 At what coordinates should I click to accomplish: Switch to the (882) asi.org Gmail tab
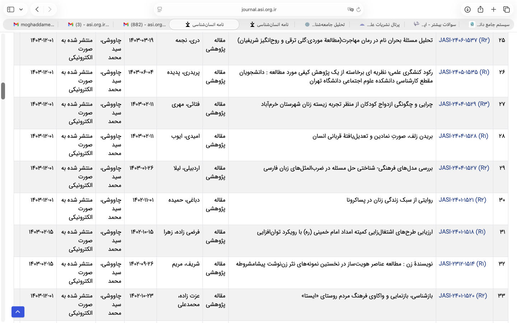(145, 24)
